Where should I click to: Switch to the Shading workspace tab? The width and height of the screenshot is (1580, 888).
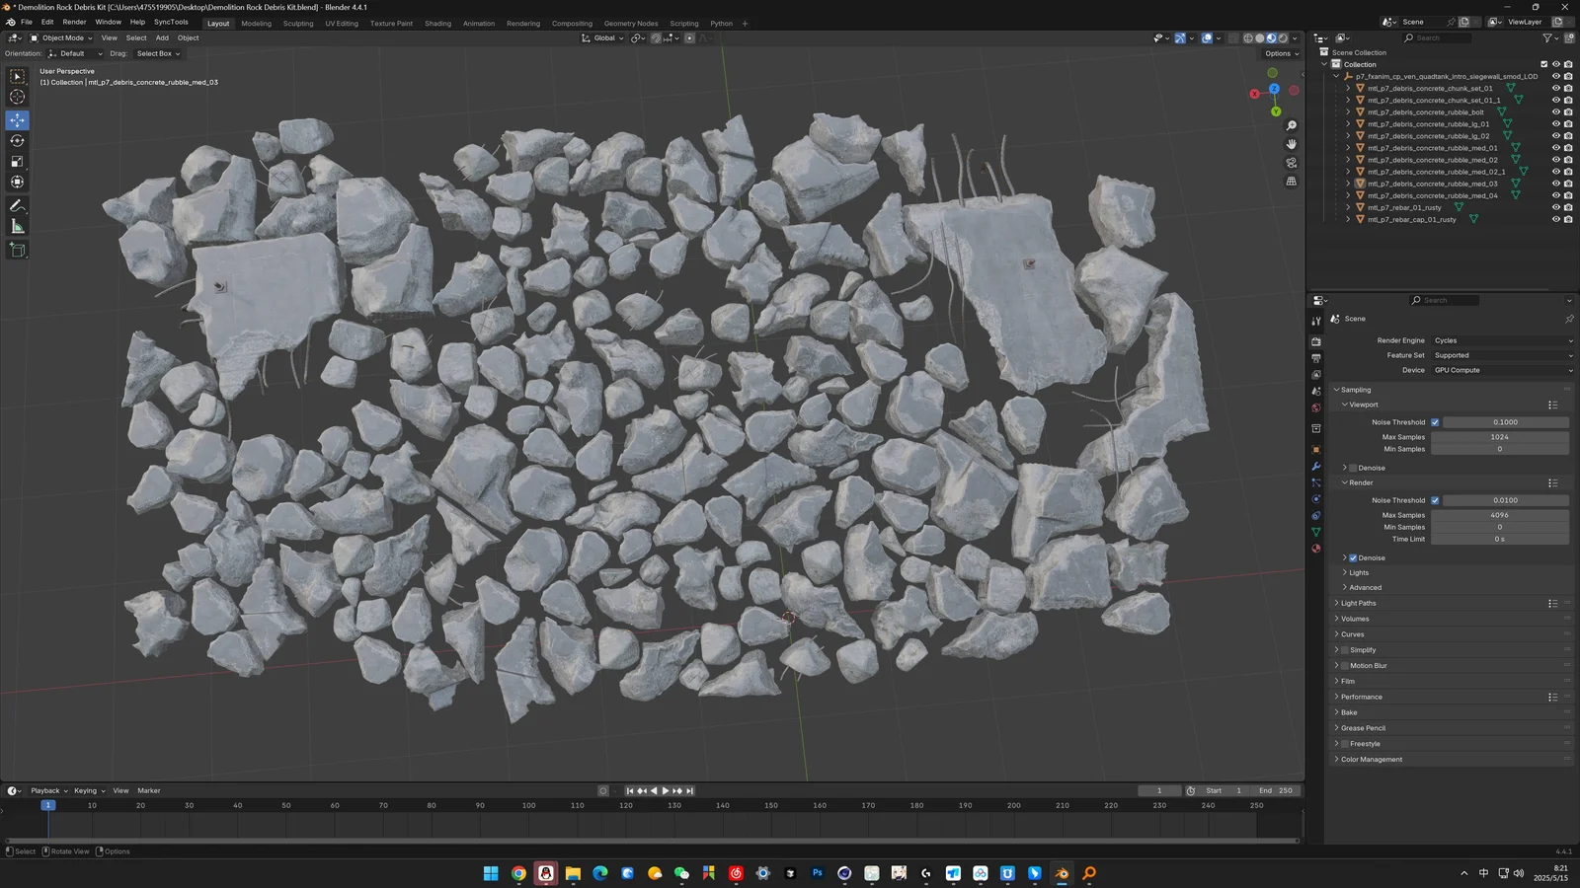click(437, 23)
